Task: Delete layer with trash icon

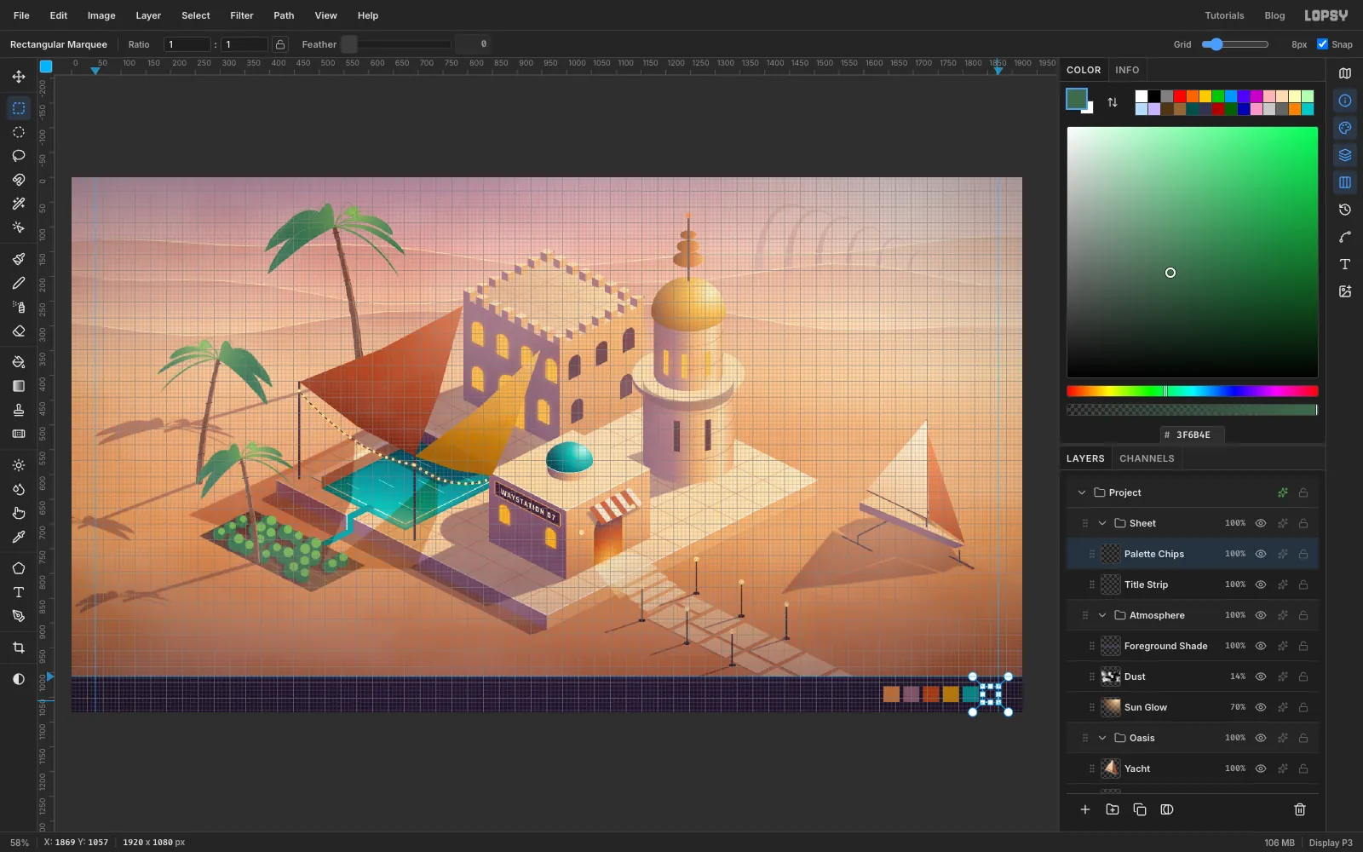Action: (x=1300, y=809)
